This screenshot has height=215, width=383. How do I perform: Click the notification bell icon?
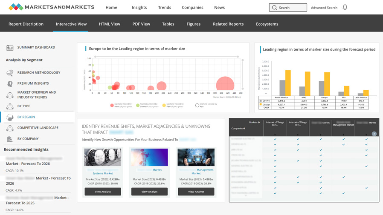click(345, 7)
